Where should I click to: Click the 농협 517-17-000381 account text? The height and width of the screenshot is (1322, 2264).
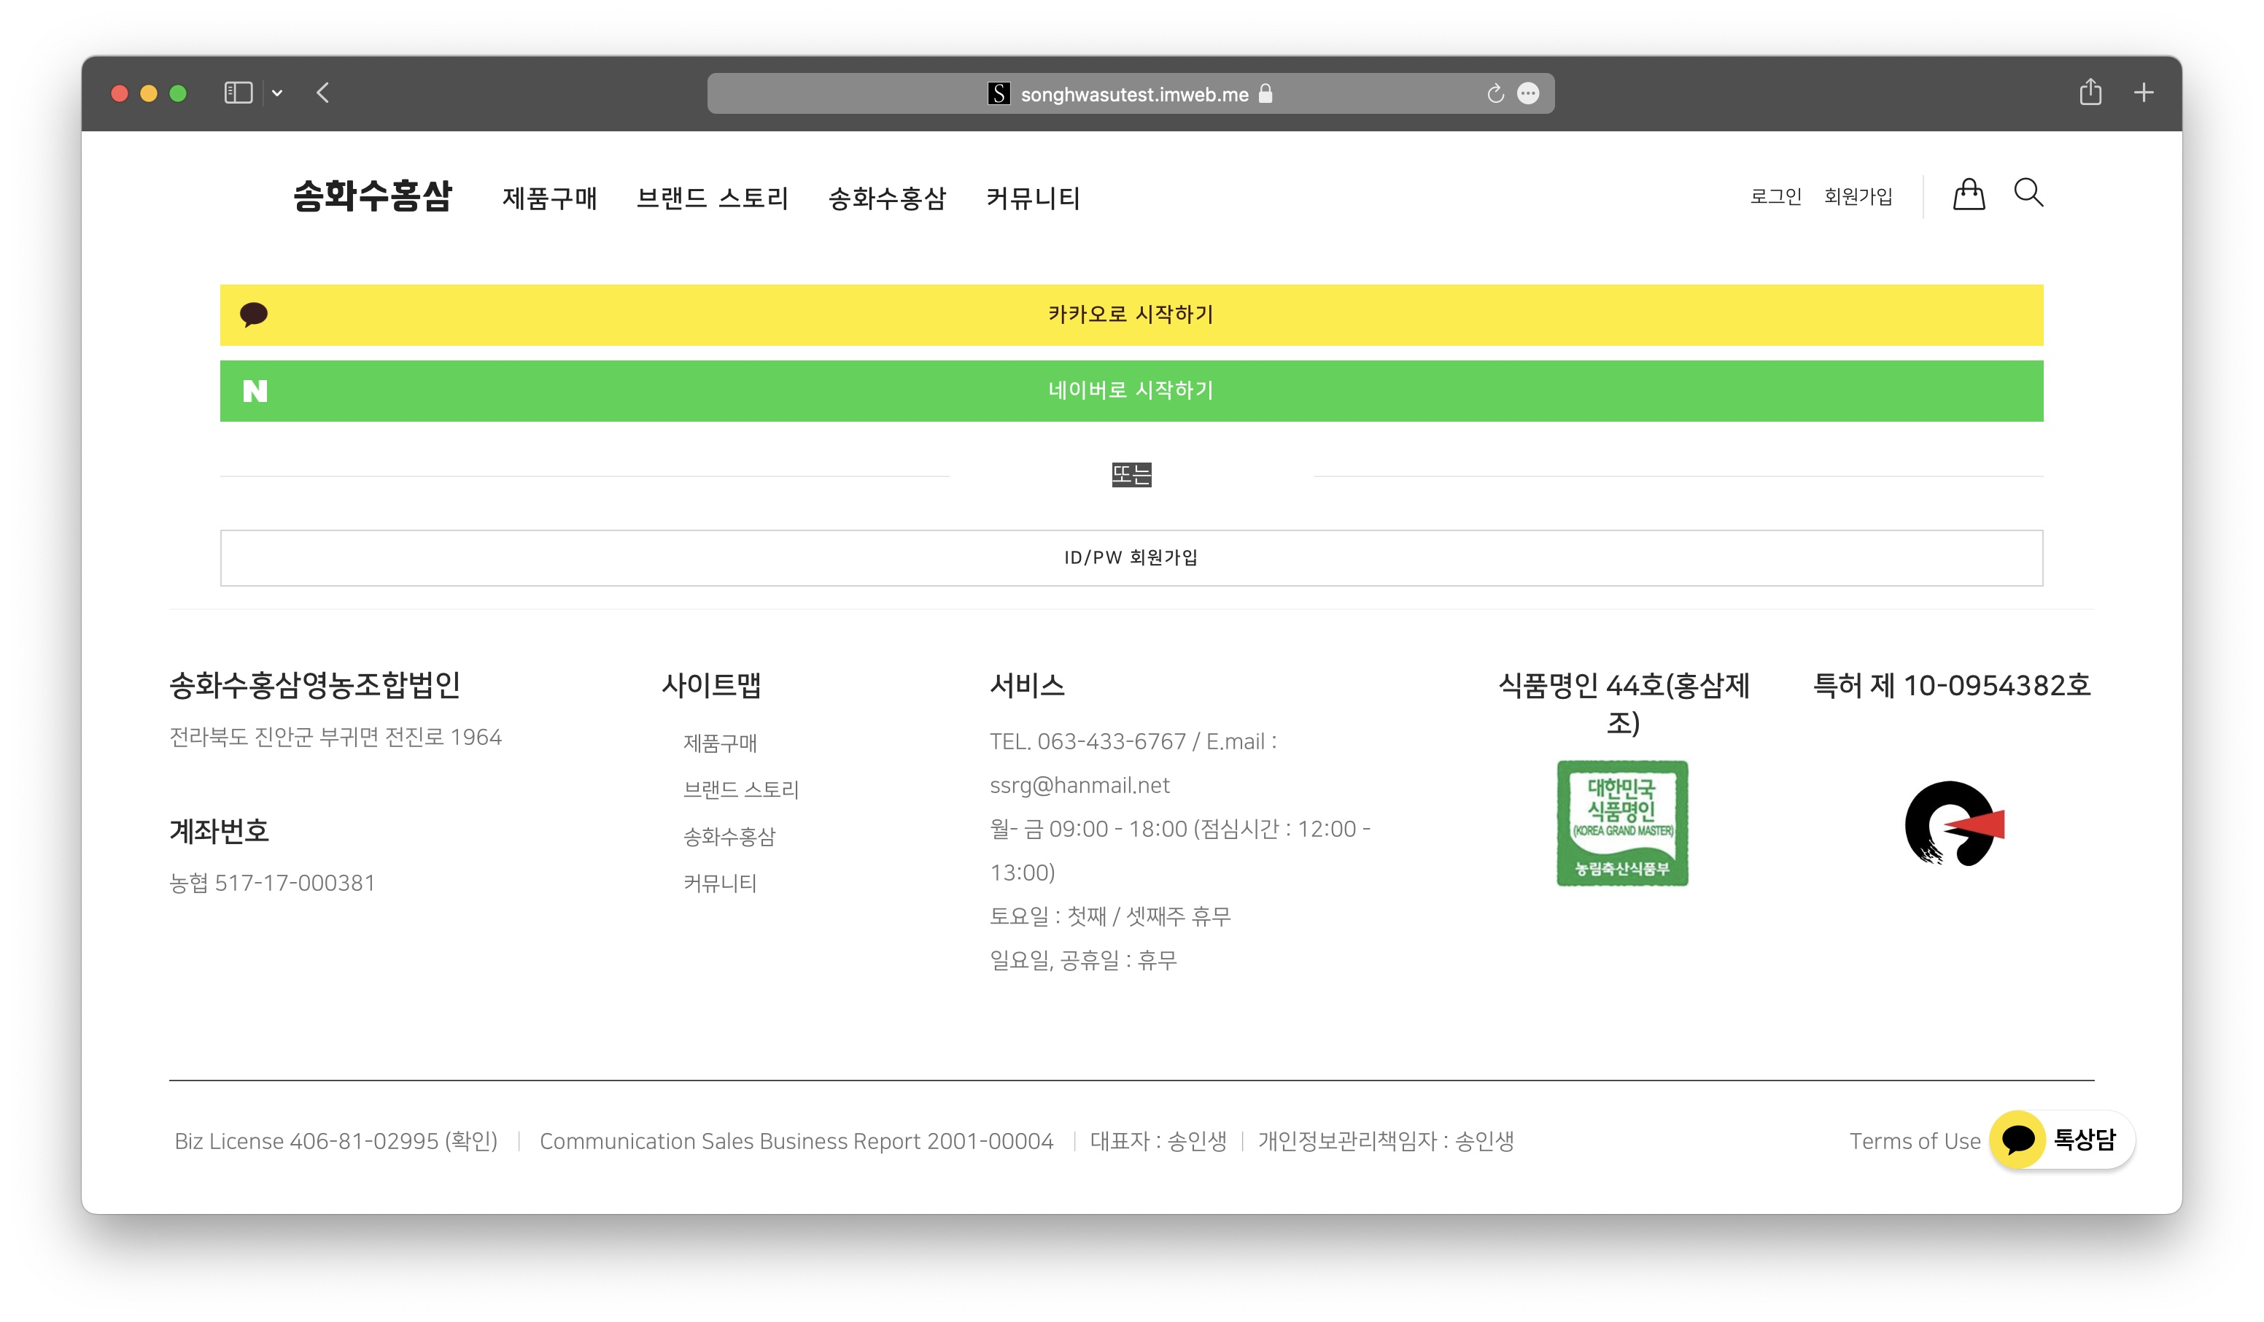click(x=272, y=884)
